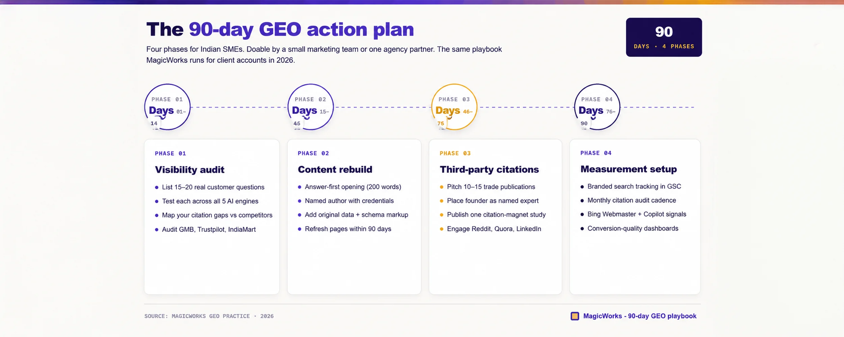The width and height of the screenshot is (844, 337).
Task: Click 'Refresh pages within 90 days'
Action: click(x=348, y=229)
